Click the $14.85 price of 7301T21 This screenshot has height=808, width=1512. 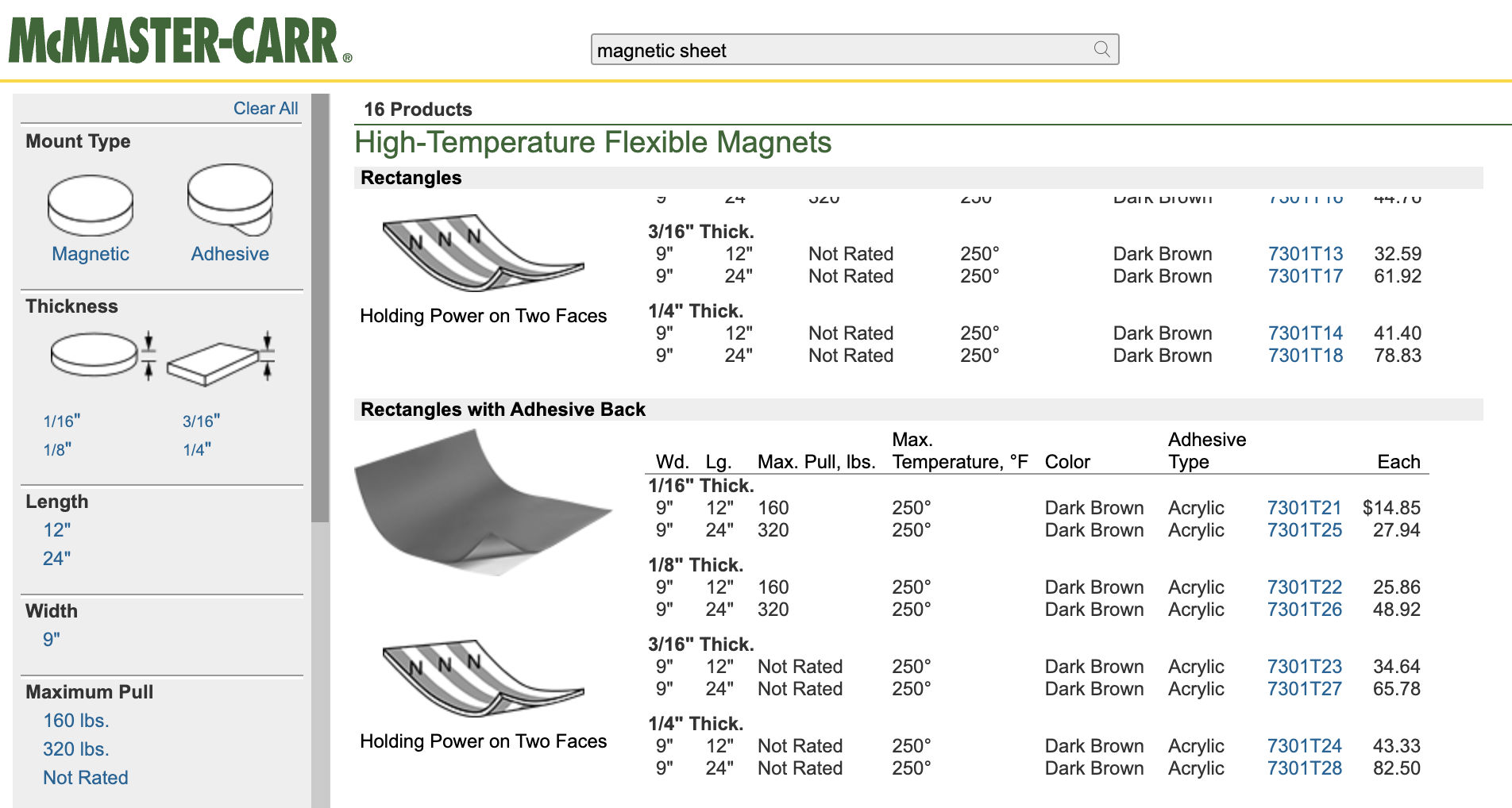(1391, 508)
